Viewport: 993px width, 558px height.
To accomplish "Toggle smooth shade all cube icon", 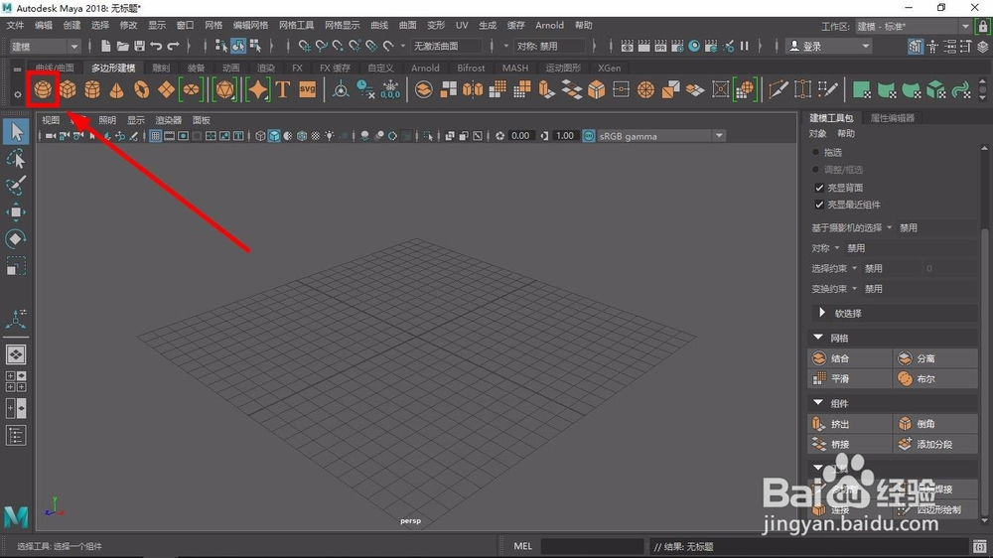I will tap(274, 136).
